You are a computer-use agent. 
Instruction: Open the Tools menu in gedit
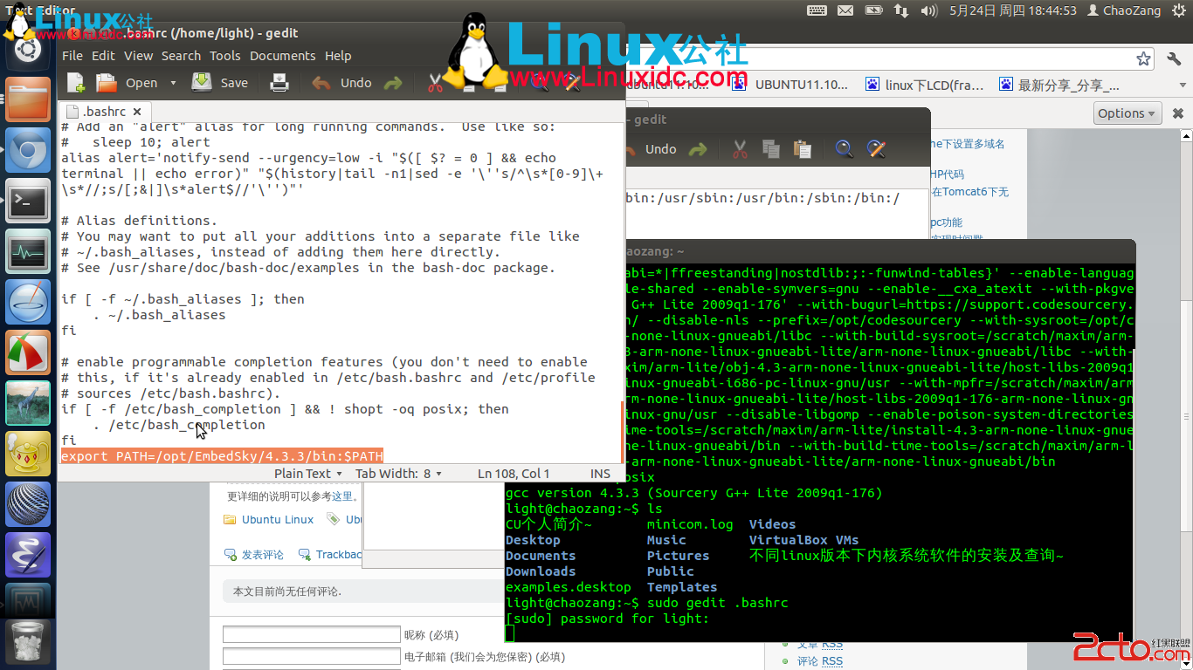[x=224, y=56]
